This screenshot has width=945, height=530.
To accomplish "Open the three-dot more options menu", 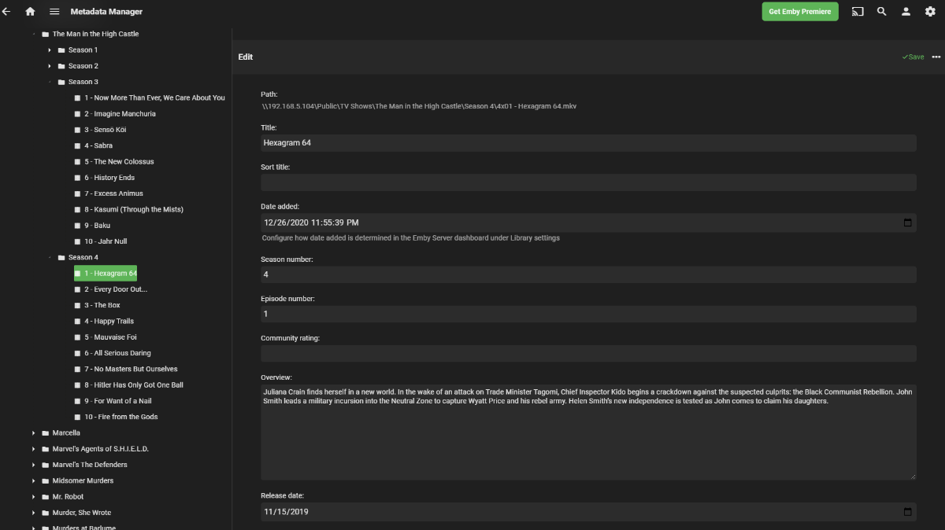I will coord(936,57).
